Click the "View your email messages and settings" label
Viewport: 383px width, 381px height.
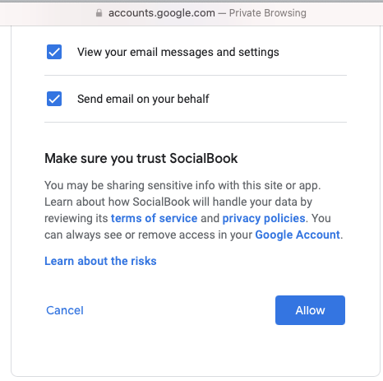(x=178, y=52)
